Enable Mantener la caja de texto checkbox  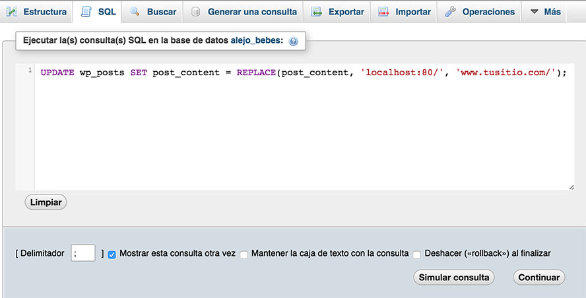(x=244, y=254)
